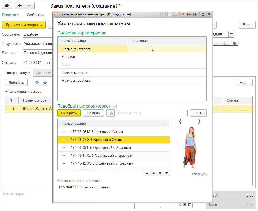Switch to the Товары, услуги tab
The width and height of the screenshot is (258, 211).
17,73
